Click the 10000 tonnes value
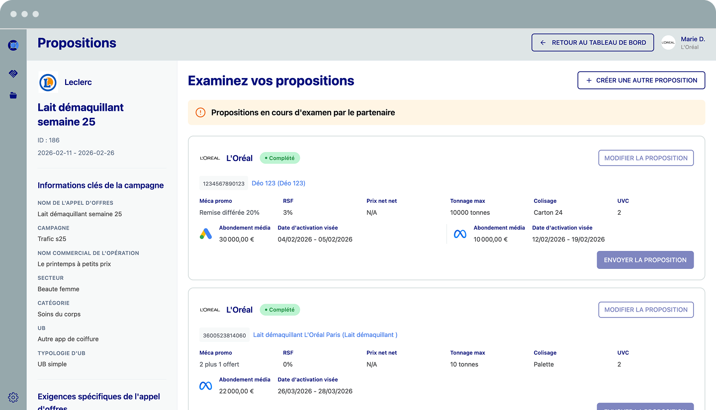The width and height of the screenshot is (716, 410). point(470,213)
